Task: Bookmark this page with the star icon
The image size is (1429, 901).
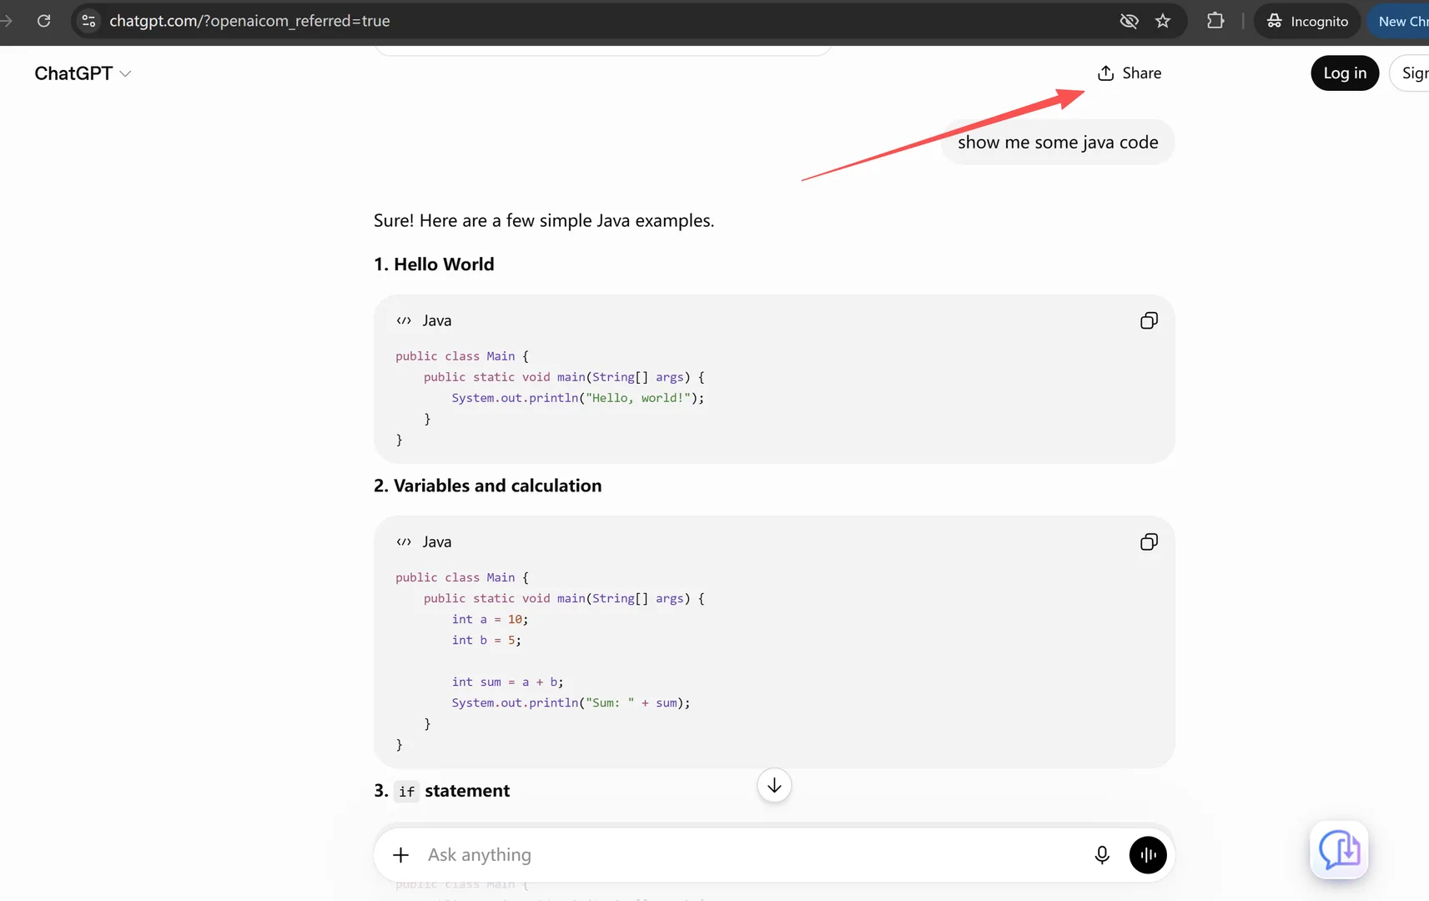Action: click(x=1163, y=21)
